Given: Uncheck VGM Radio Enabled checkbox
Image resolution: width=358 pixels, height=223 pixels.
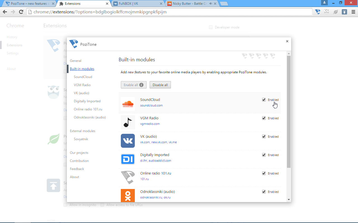Looking at the screenshot, I should [264, 118].
